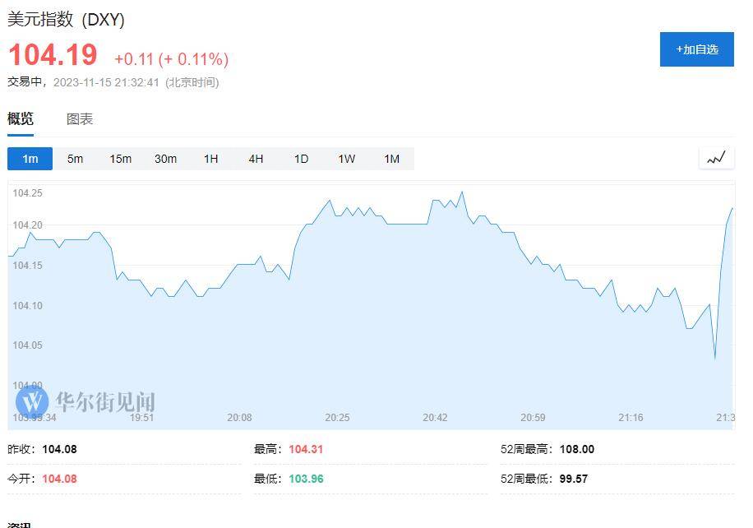
Task: Add DXY to watchlist with 加自选
Action: 696,49
